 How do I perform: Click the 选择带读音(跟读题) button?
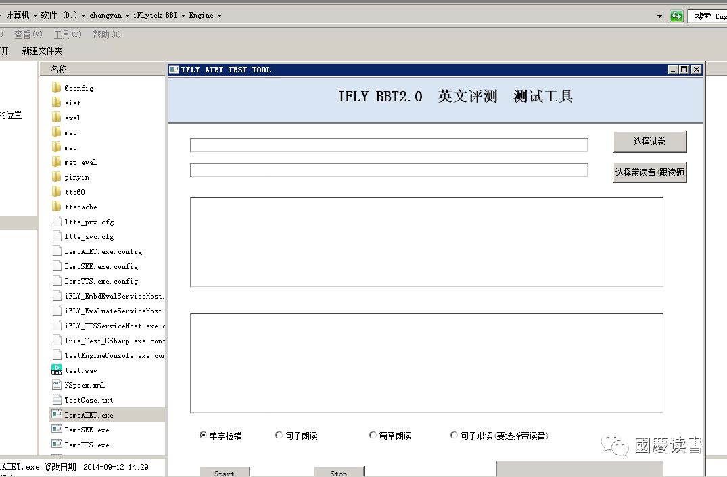point(650,172)
